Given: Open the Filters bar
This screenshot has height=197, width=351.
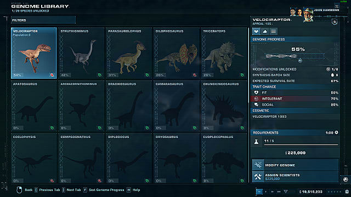Looking at the screenshot, I should point(43,20).
